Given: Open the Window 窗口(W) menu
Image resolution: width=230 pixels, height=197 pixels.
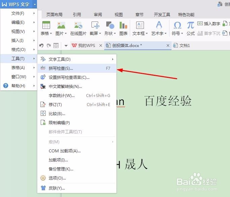Looking at the screenshot, I should (19, 77).
